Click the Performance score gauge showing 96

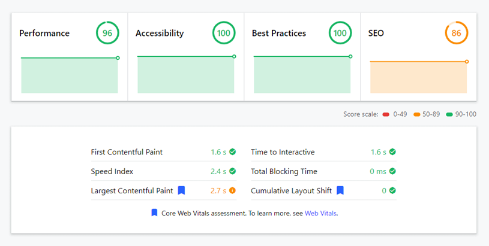(x=107, y=33)
